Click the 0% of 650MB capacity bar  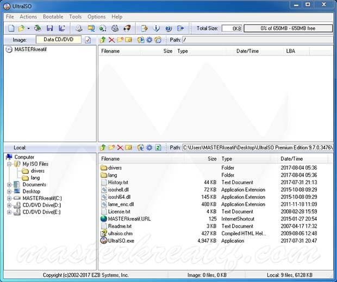click(x=288, y=28)
